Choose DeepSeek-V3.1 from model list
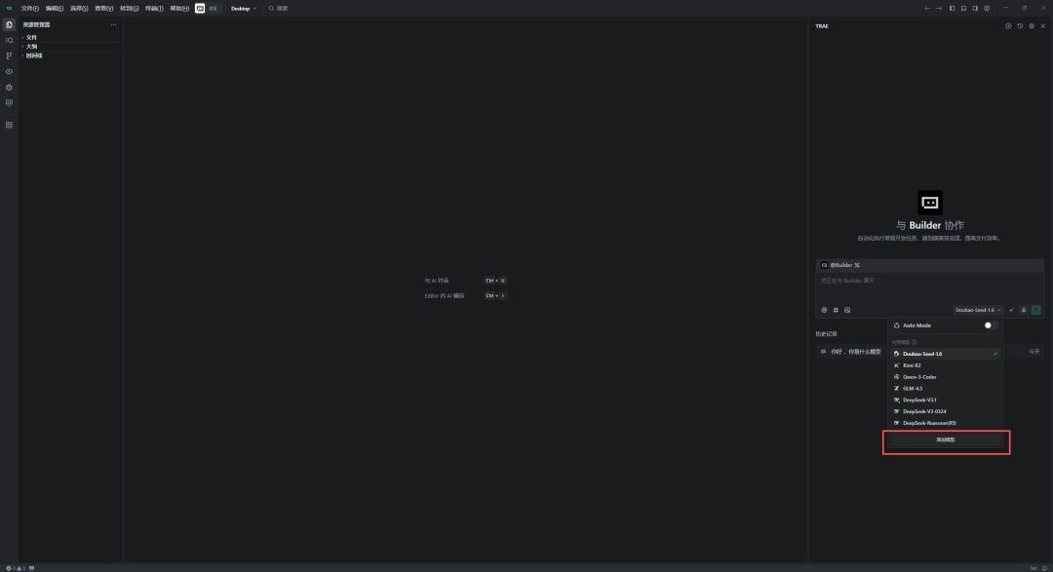1053x572 pixels. pos(946,400)
